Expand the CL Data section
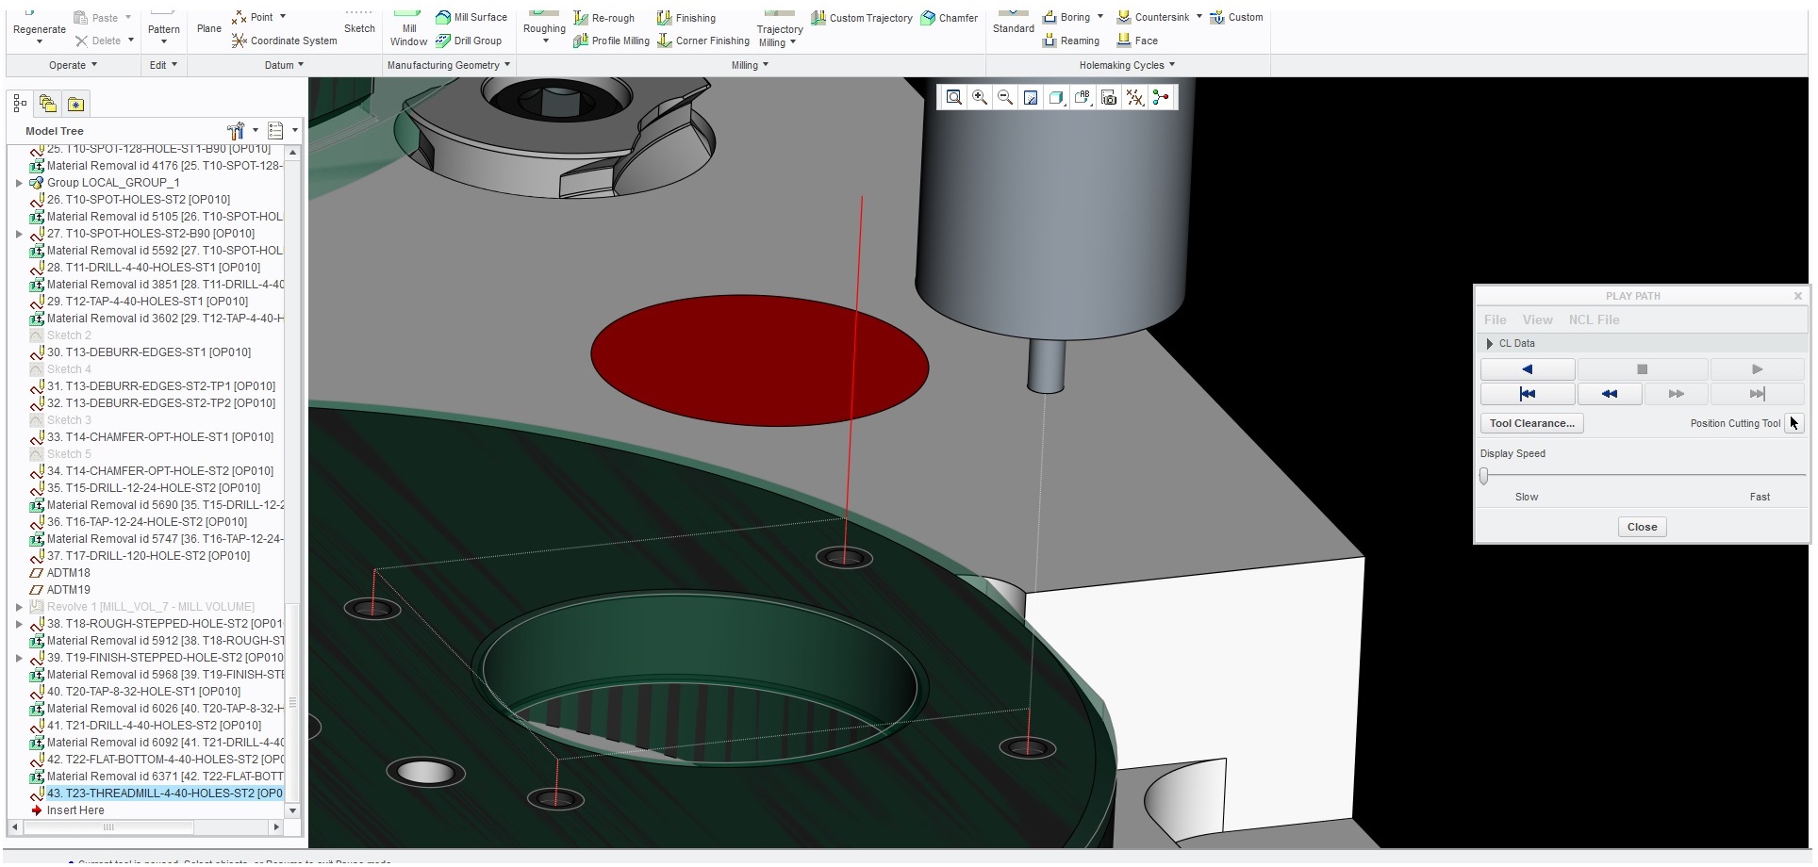 click(1489, 344)
